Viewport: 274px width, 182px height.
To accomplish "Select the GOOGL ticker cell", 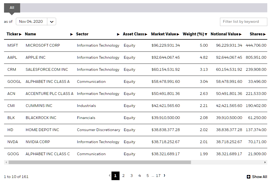I will [x=14, y=81].
